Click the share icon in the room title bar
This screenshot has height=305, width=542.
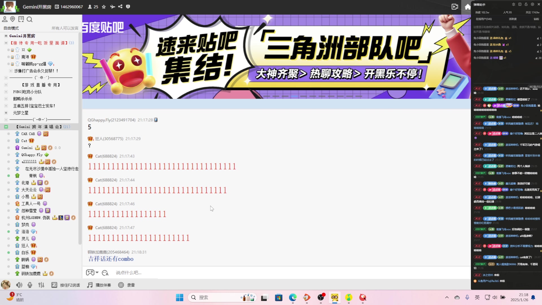point(120,7)
